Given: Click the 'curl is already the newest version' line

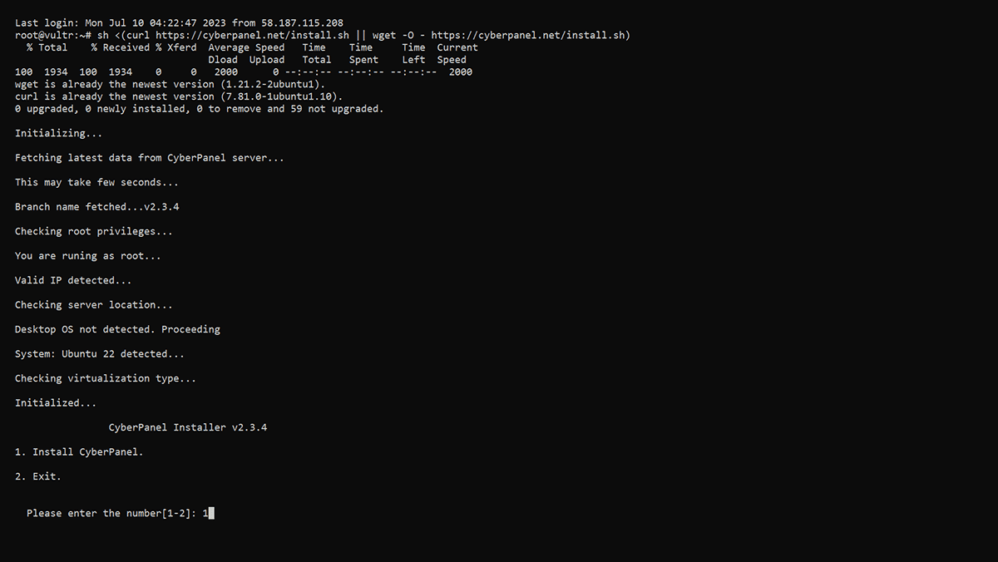Looking at the screenshot, I should (x=179, y=96).
